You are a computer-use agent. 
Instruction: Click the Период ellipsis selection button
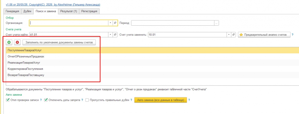click(216, 23)
